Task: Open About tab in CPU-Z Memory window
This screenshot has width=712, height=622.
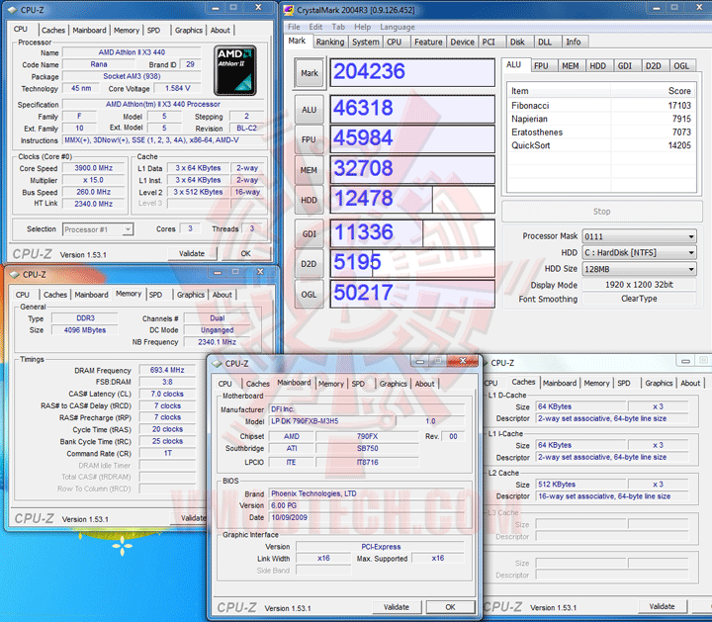Action: click(x=222, y=295)
